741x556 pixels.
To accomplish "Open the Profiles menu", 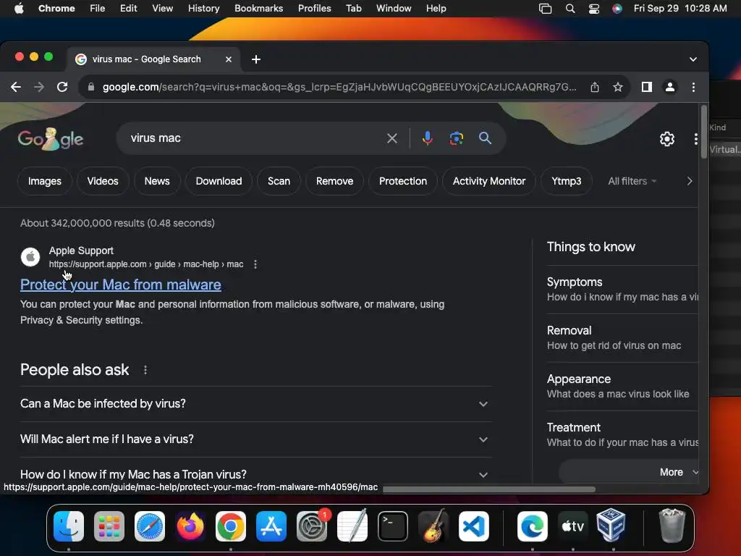I will [314, 9].
